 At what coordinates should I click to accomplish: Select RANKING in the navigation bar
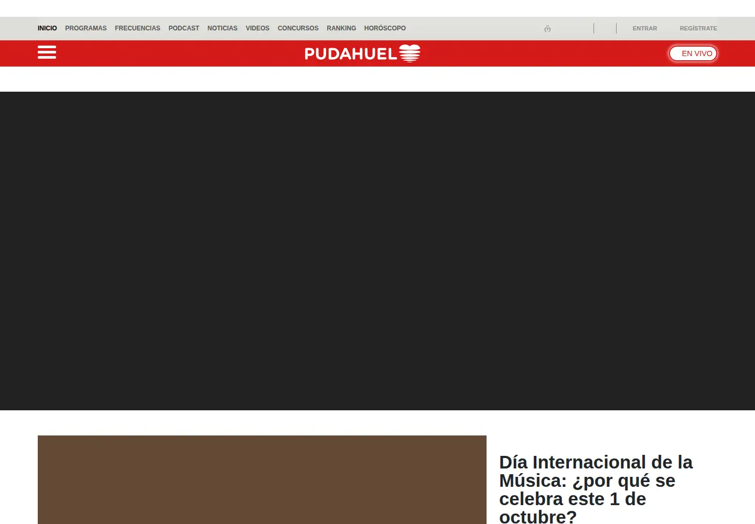[x=341, y=28]
